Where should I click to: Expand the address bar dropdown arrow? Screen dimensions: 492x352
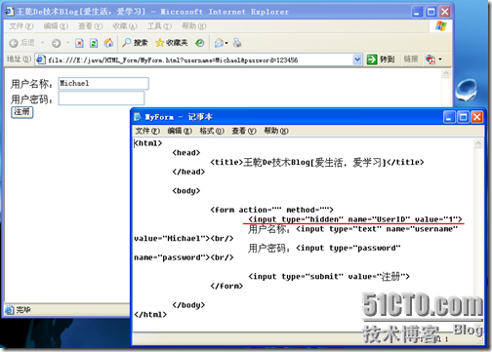coord(357,59)
